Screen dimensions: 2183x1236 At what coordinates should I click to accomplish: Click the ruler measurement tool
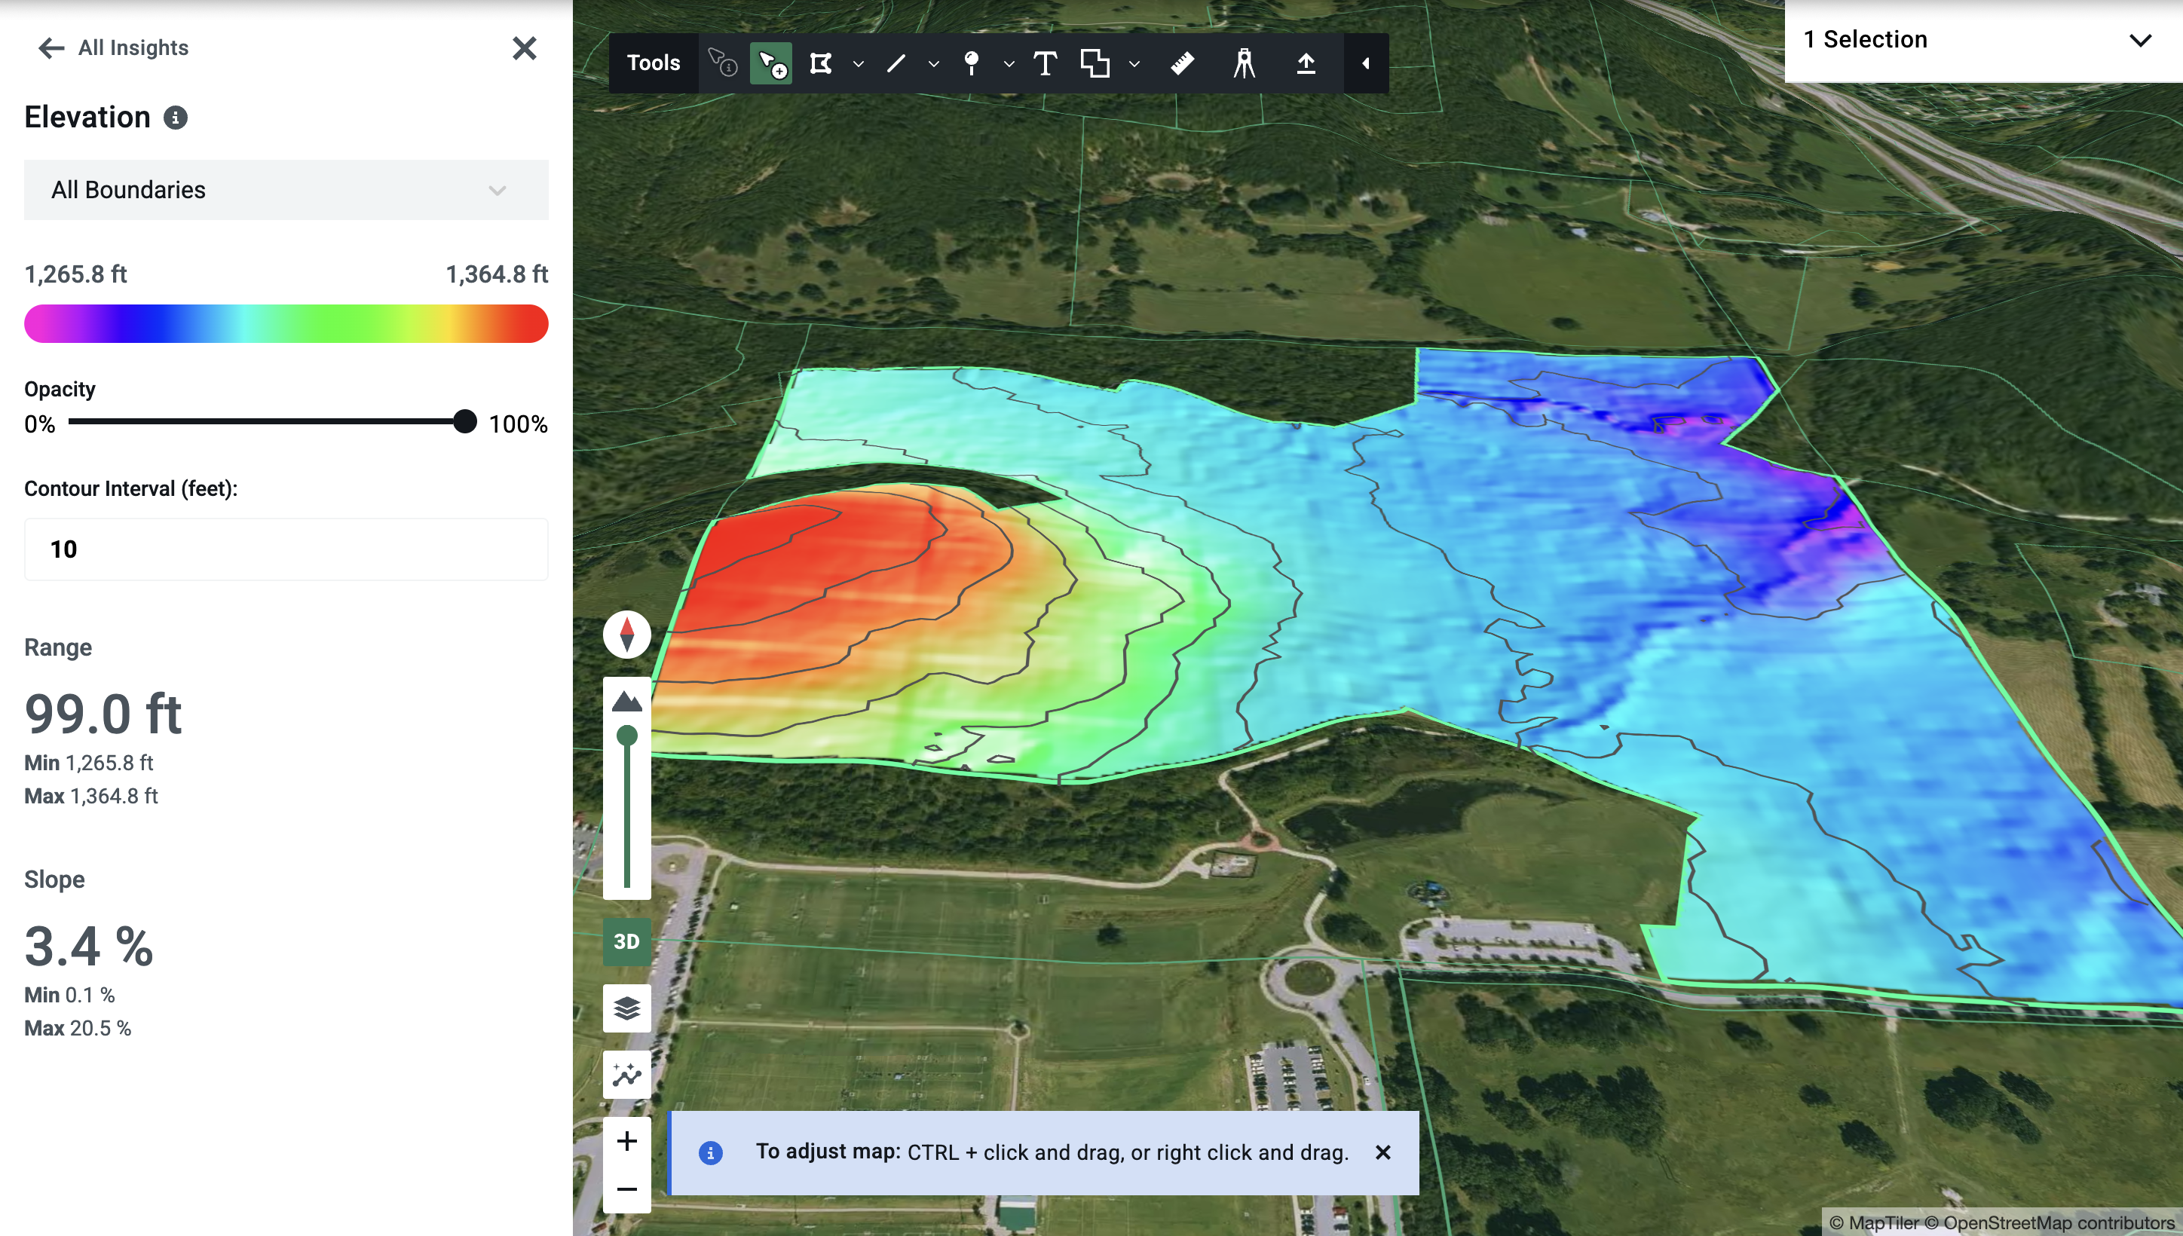pyautogui.click(x=1182, y=63)
